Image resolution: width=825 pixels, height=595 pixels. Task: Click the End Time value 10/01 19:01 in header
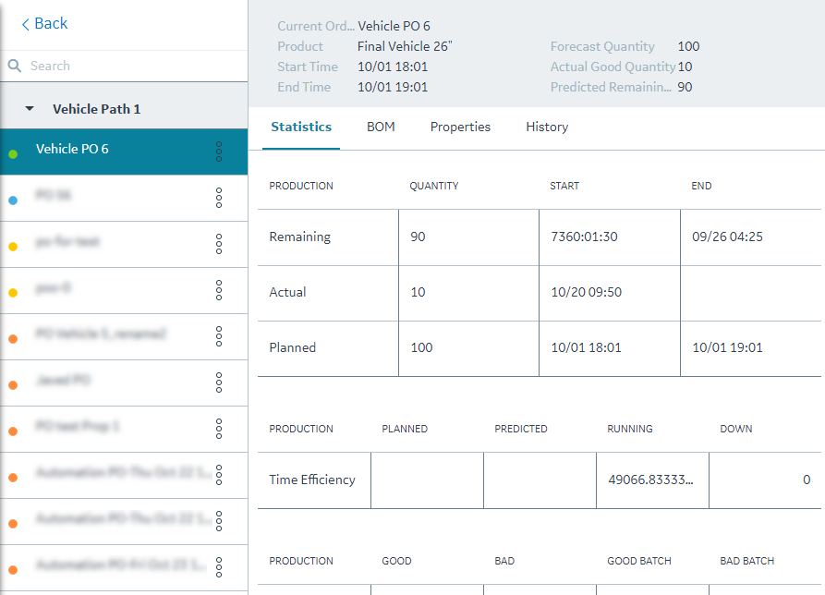point(393,87)
